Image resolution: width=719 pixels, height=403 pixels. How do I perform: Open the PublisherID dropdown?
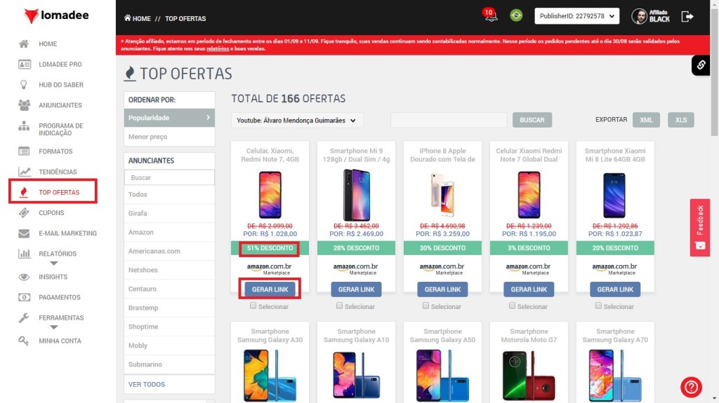577,16
